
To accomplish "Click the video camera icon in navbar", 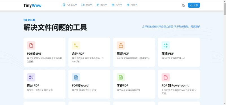I will pos(83,5).
